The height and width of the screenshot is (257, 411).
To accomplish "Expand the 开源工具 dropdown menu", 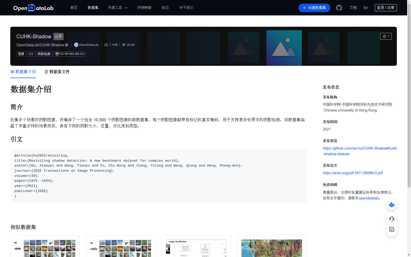I will pos(118,8).
